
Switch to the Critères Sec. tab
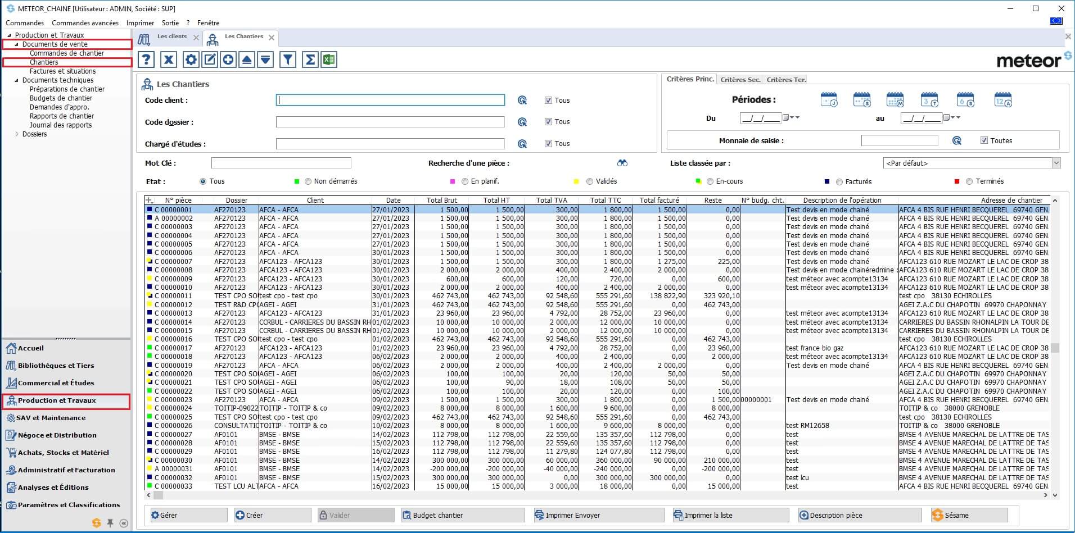pyautogui.click(x=740, y=80)
